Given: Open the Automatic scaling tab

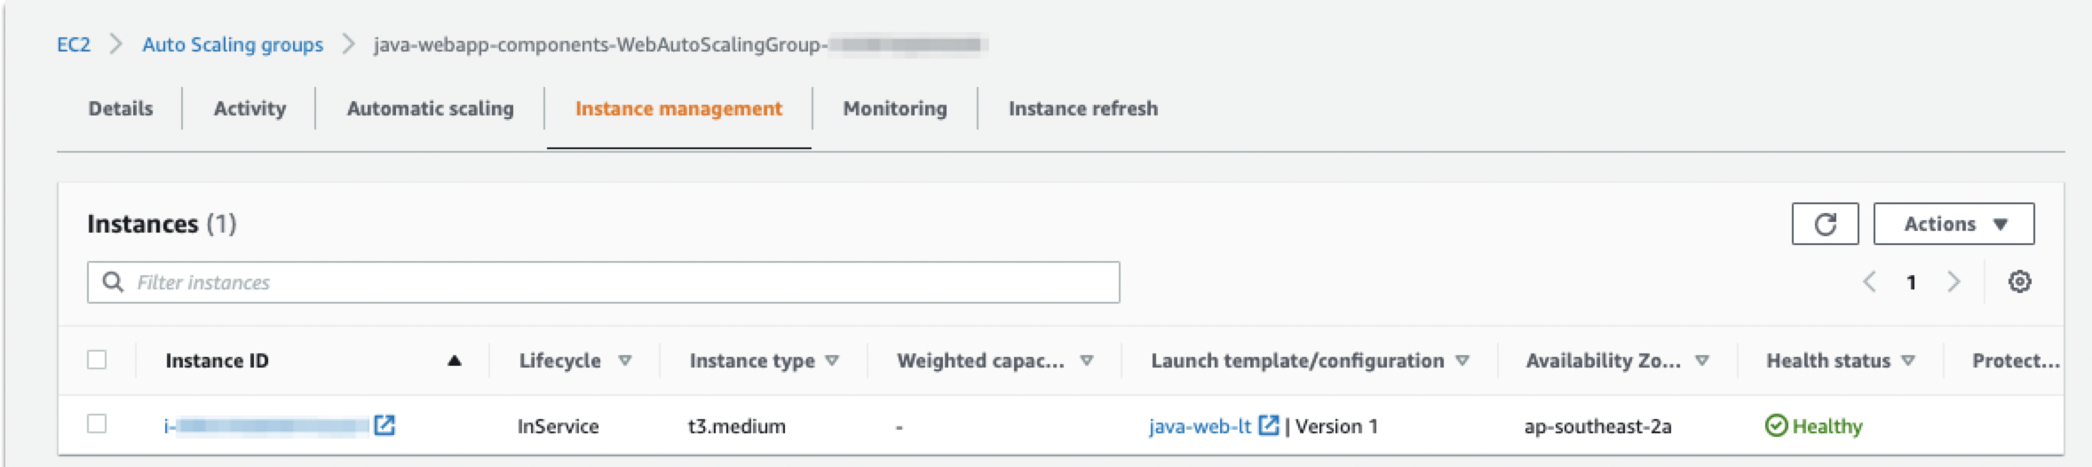Looking at the screenshot, I should [x=430, y=108].
